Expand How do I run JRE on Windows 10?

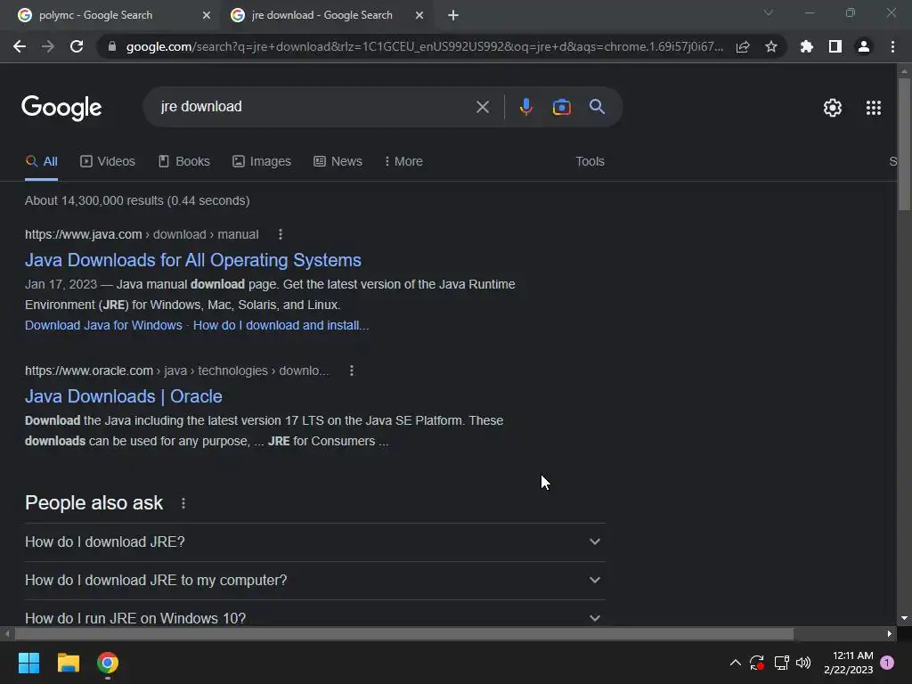tap(315, 618)
